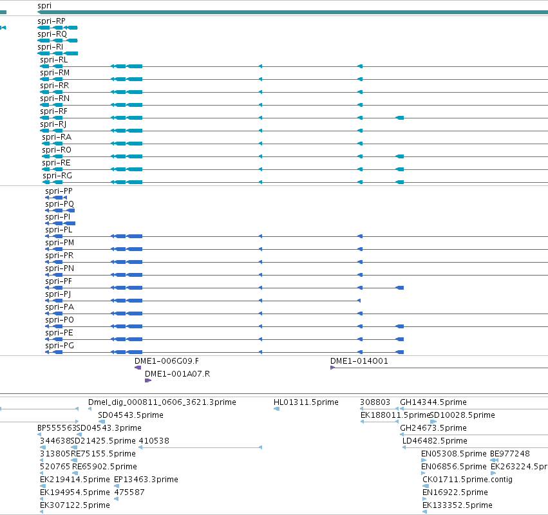Click the DME1-014O01 feature label

(x=359, y=361)
